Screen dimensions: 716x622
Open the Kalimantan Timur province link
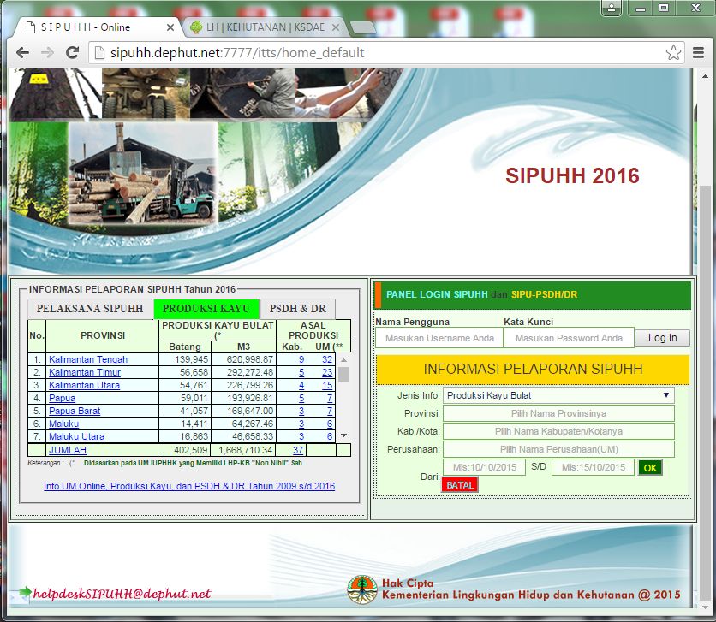[x=85, y=372]
